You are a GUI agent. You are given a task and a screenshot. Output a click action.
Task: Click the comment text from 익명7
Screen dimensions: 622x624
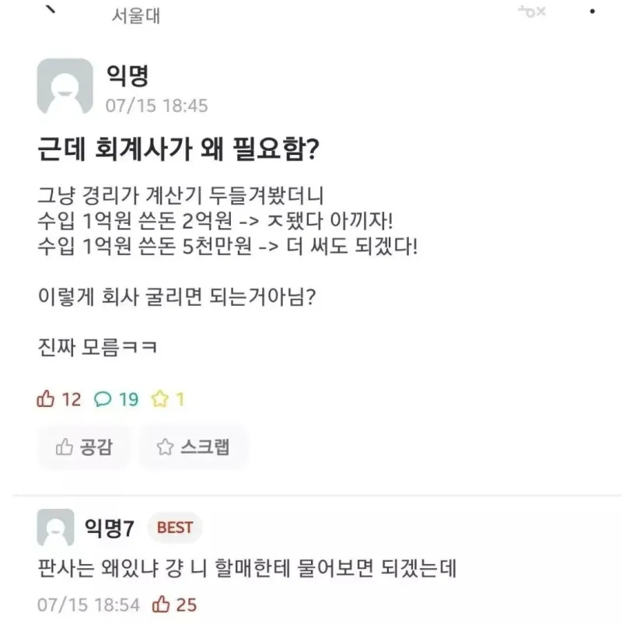tap(246, 568)
